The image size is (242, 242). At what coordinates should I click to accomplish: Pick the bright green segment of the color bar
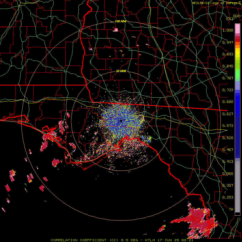click(x=237, y=73)
